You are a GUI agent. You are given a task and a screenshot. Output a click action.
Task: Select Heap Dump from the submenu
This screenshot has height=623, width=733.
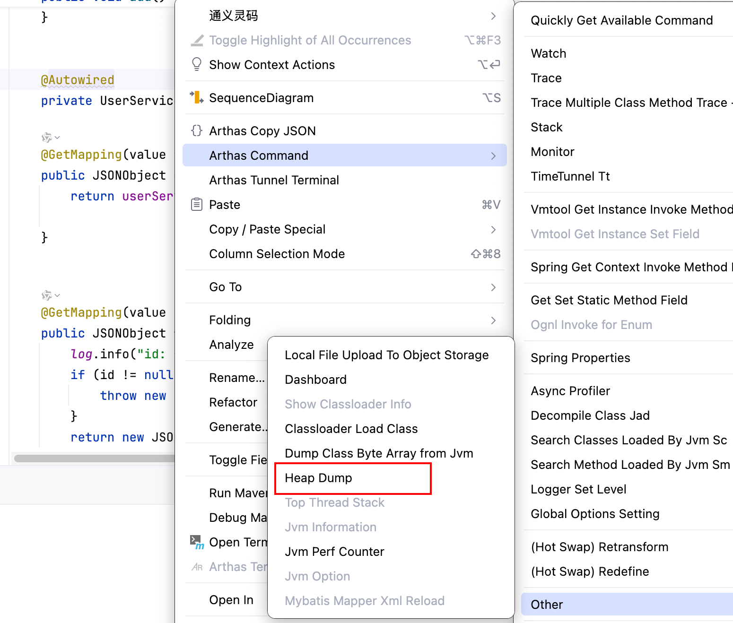[x=318, y=478]
